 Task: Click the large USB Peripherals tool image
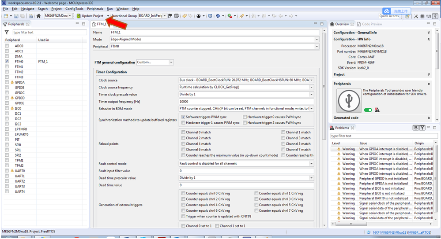click(x=349, y=101)
